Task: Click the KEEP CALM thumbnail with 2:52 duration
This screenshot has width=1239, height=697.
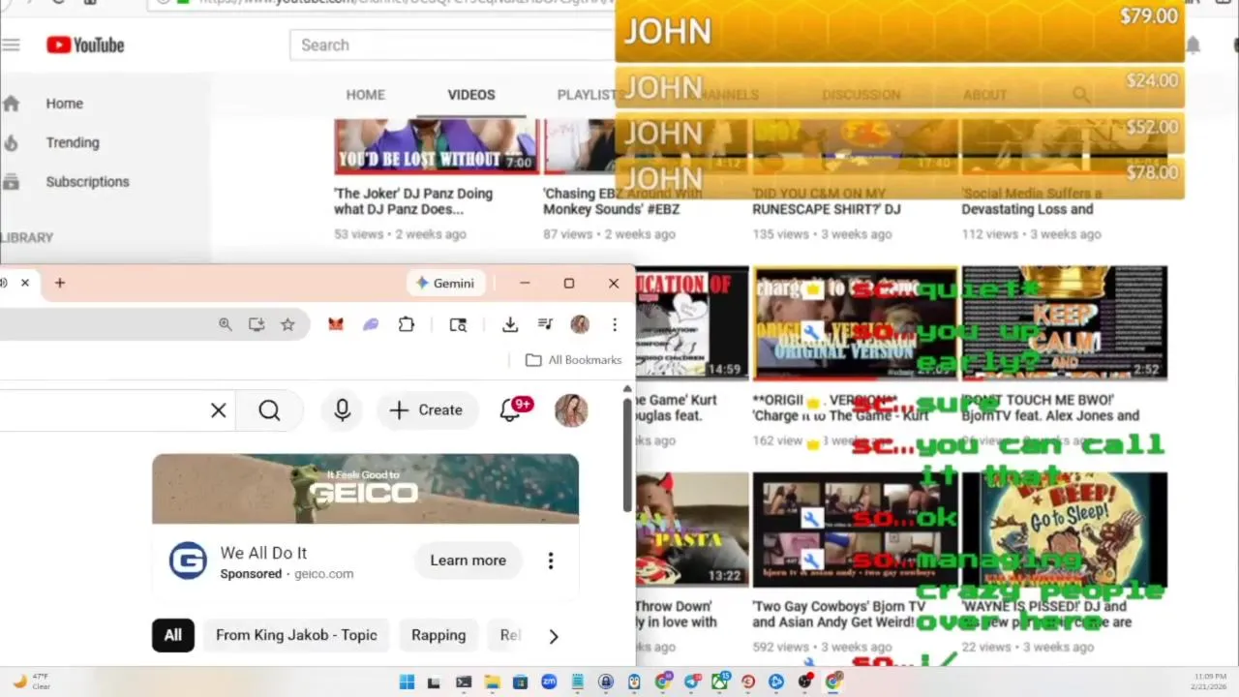Action: click(1065, 323)
